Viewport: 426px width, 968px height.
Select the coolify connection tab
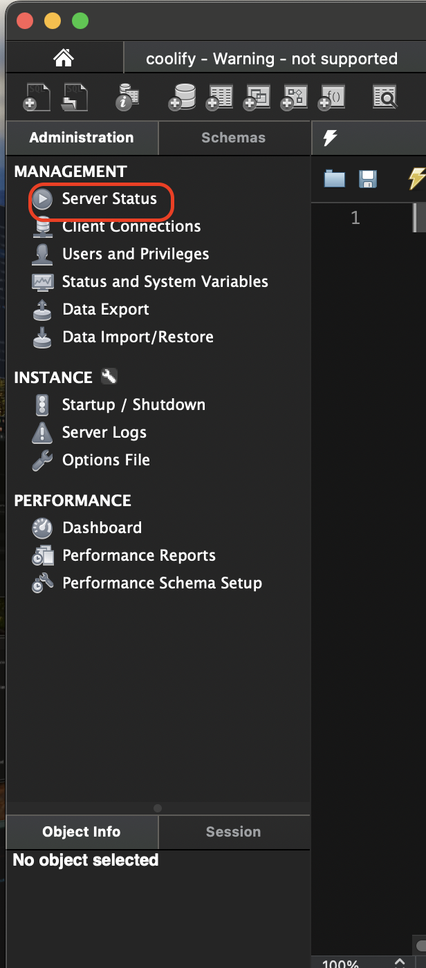[271, 59]
